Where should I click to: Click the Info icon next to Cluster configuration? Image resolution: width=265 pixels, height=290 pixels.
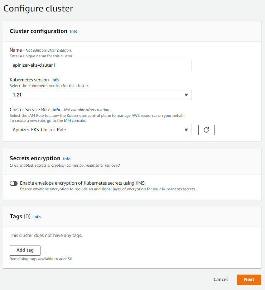coord(73,32)
